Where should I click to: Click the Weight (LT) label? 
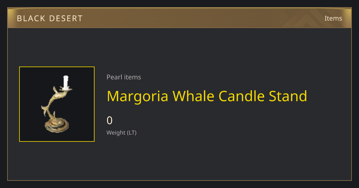[x=121, y=132]
